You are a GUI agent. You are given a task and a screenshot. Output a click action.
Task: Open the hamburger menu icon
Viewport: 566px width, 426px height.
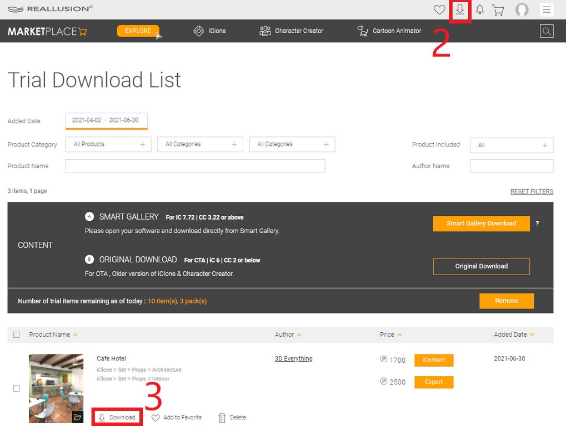point(547,10)
